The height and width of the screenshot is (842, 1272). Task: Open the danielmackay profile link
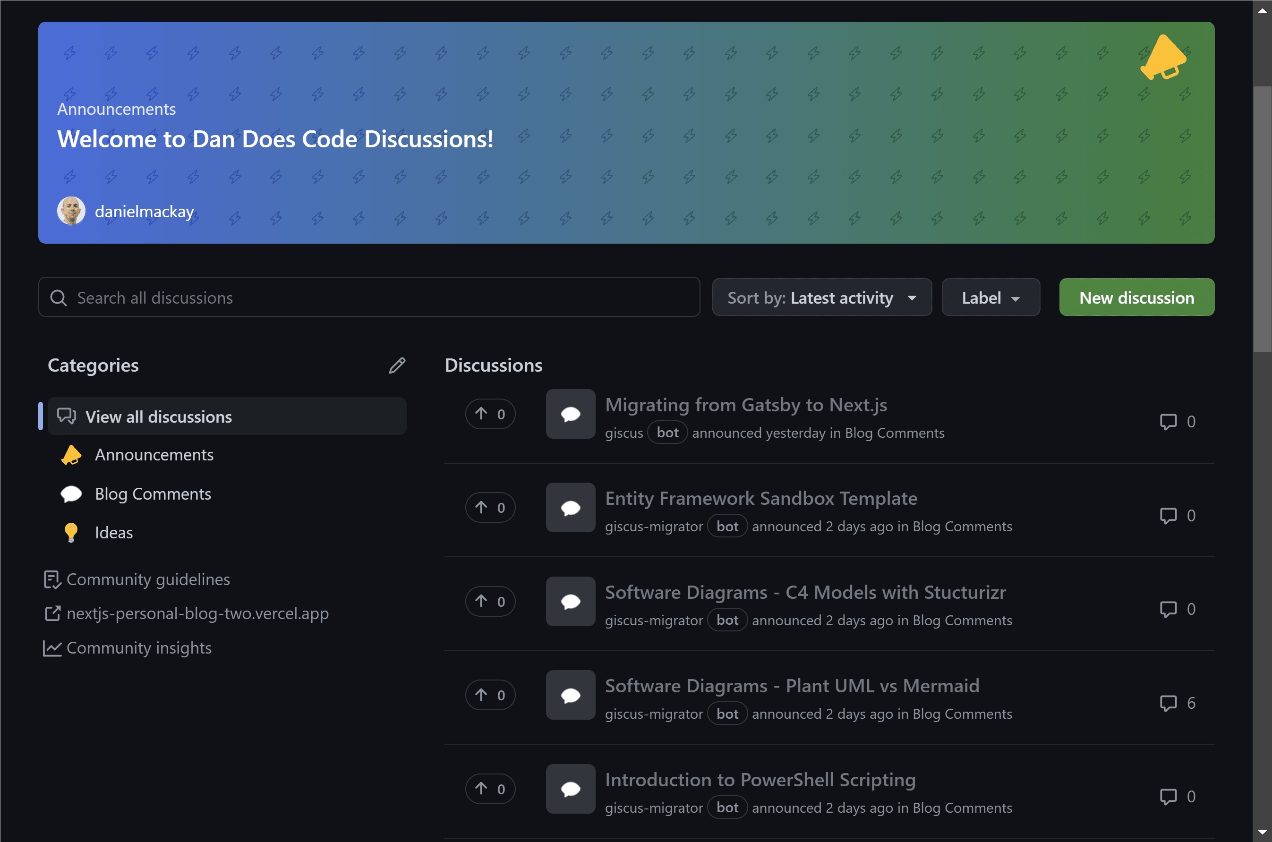[144, 212]
